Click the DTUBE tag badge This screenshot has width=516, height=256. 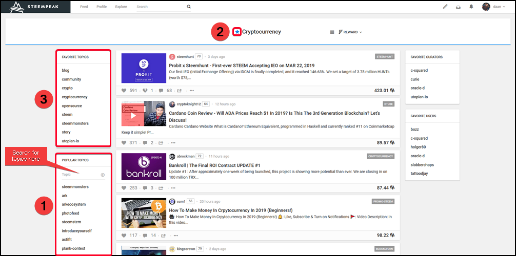pos(389,104)
